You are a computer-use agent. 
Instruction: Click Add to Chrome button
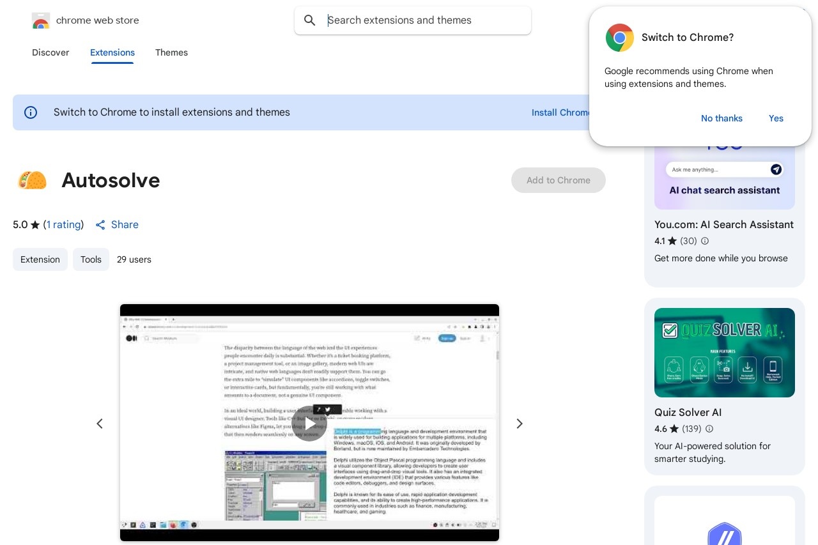click(x=559, y=180)
